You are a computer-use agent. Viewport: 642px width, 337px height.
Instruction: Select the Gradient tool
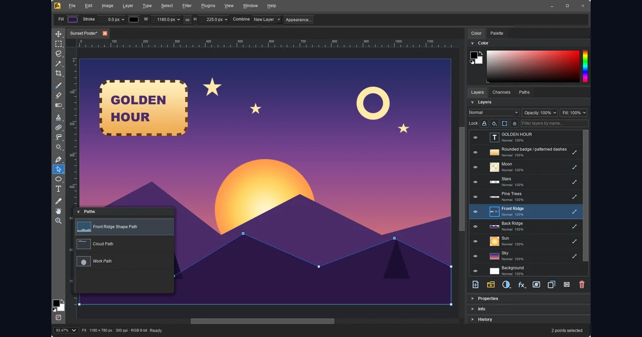point(58,105)
